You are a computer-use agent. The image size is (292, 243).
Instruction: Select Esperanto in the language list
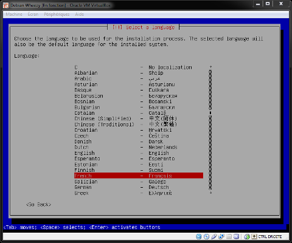pyautogui.click(x=139, y=159)
